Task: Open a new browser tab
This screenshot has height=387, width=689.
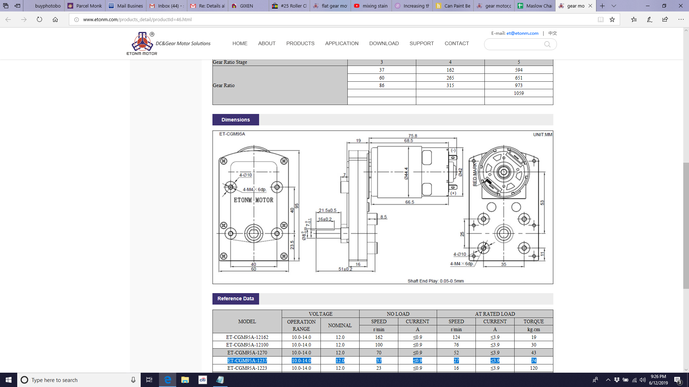Action: tap(602, 6)
